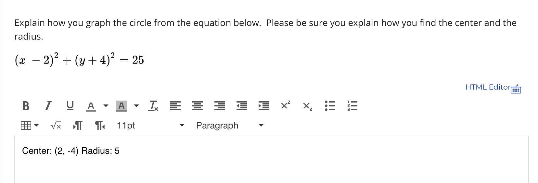Toggle underline formatting

pos(70,106)
